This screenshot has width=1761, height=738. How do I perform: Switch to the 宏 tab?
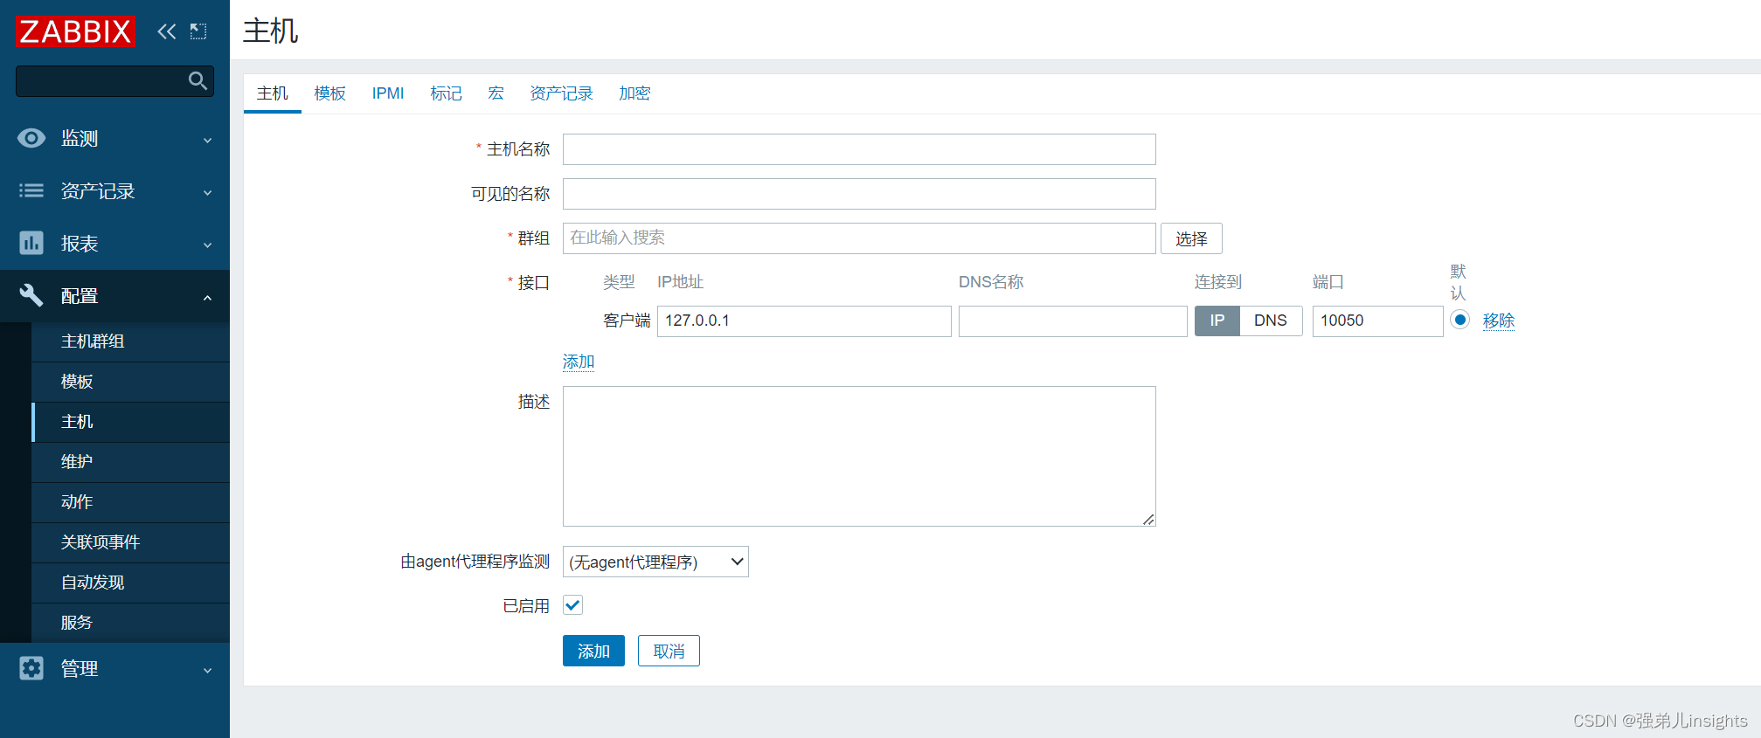tap(496, 93)
